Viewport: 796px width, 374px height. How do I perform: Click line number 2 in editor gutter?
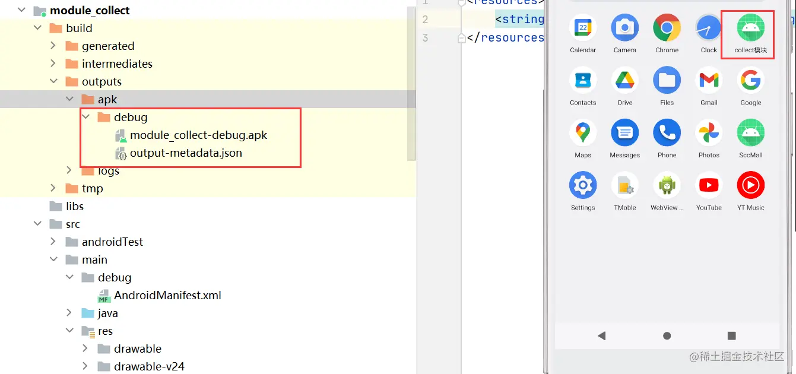(425, 20)
